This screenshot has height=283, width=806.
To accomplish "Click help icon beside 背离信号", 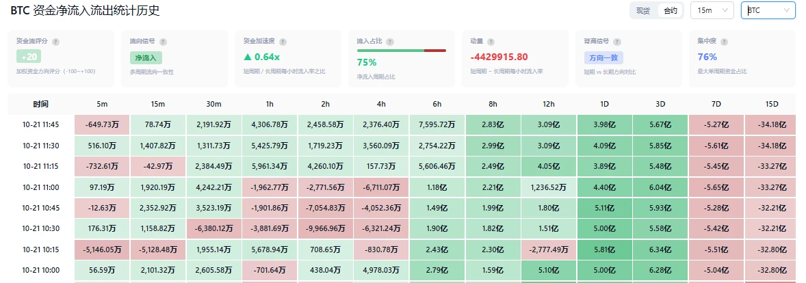I will [x=617, y=42].
